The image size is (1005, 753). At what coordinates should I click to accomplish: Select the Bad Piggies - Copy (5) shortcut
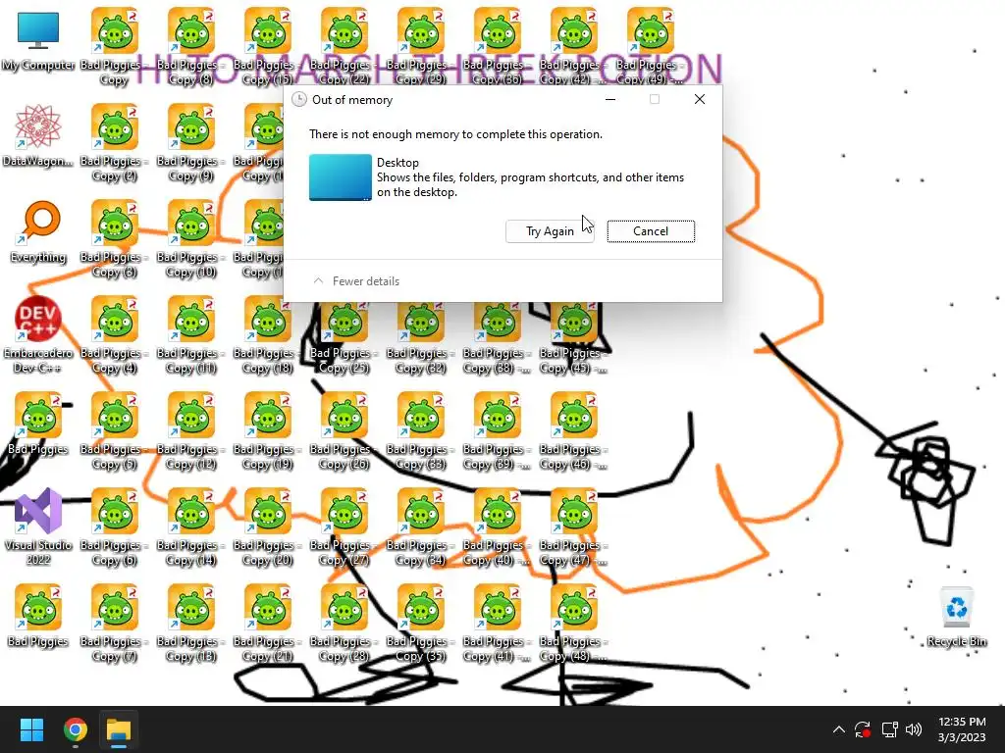114,430
